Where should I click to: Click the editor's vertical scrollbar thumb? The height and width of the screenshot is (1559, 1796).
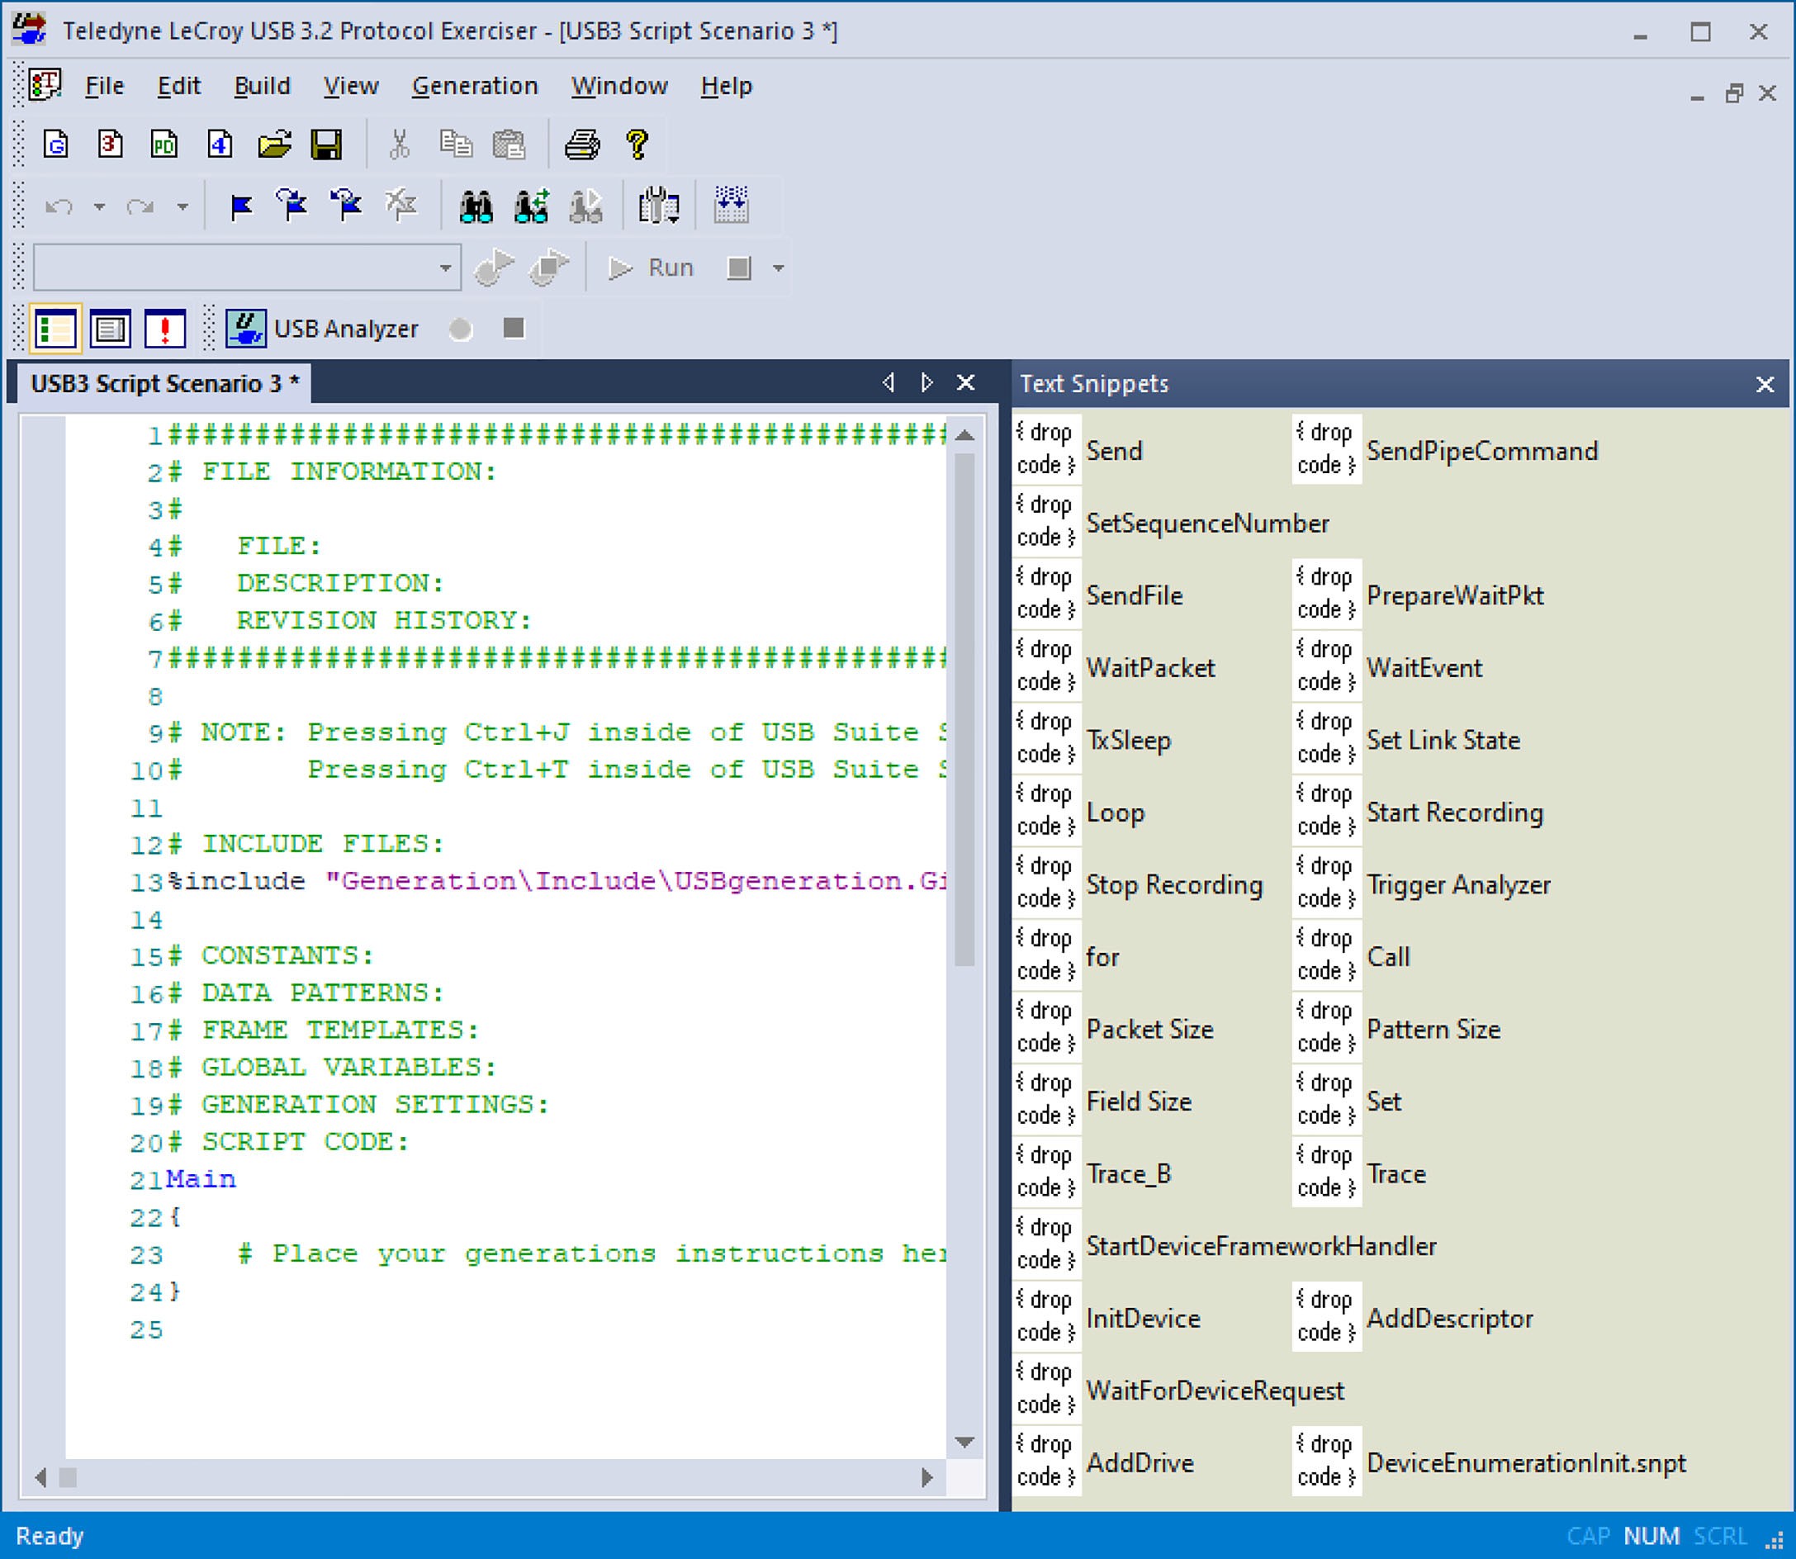coord(964,709)
